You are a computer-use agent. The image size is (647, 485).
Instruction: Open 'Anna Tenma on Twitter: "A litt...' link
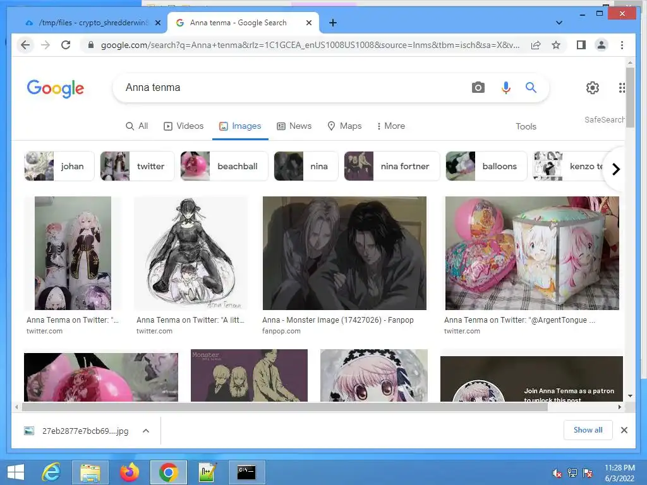pos(190,320)
